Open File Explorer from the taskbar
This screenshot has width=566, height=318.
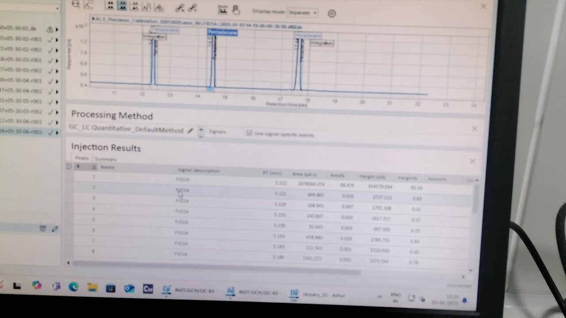(x=92, y=288)
